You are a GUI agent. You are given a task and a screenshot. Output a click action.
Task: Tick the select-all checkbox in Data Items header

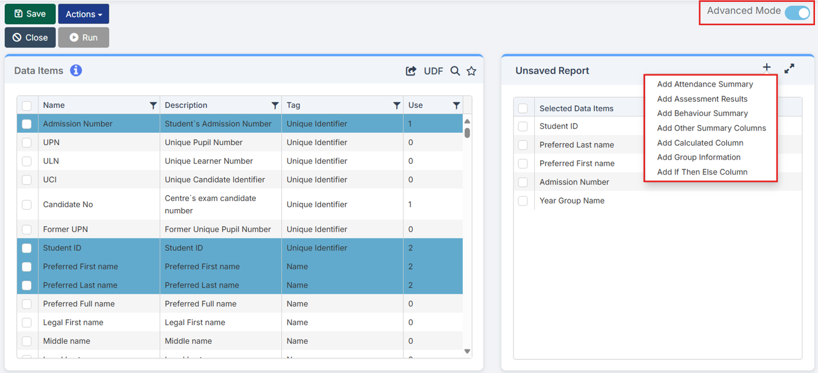(27, 106)
